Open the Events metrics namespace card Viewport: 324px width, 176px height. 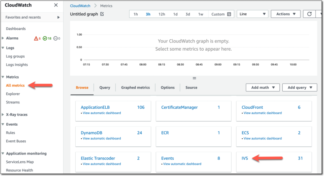[x=168, y=158]
